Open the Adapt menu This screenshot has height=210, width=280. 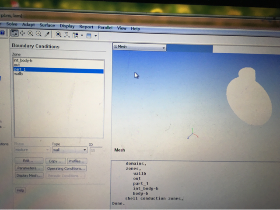28,24
